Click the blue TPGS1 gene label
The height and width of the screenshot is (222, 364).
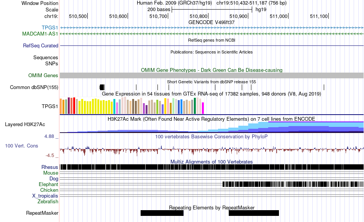click(50, 28)
